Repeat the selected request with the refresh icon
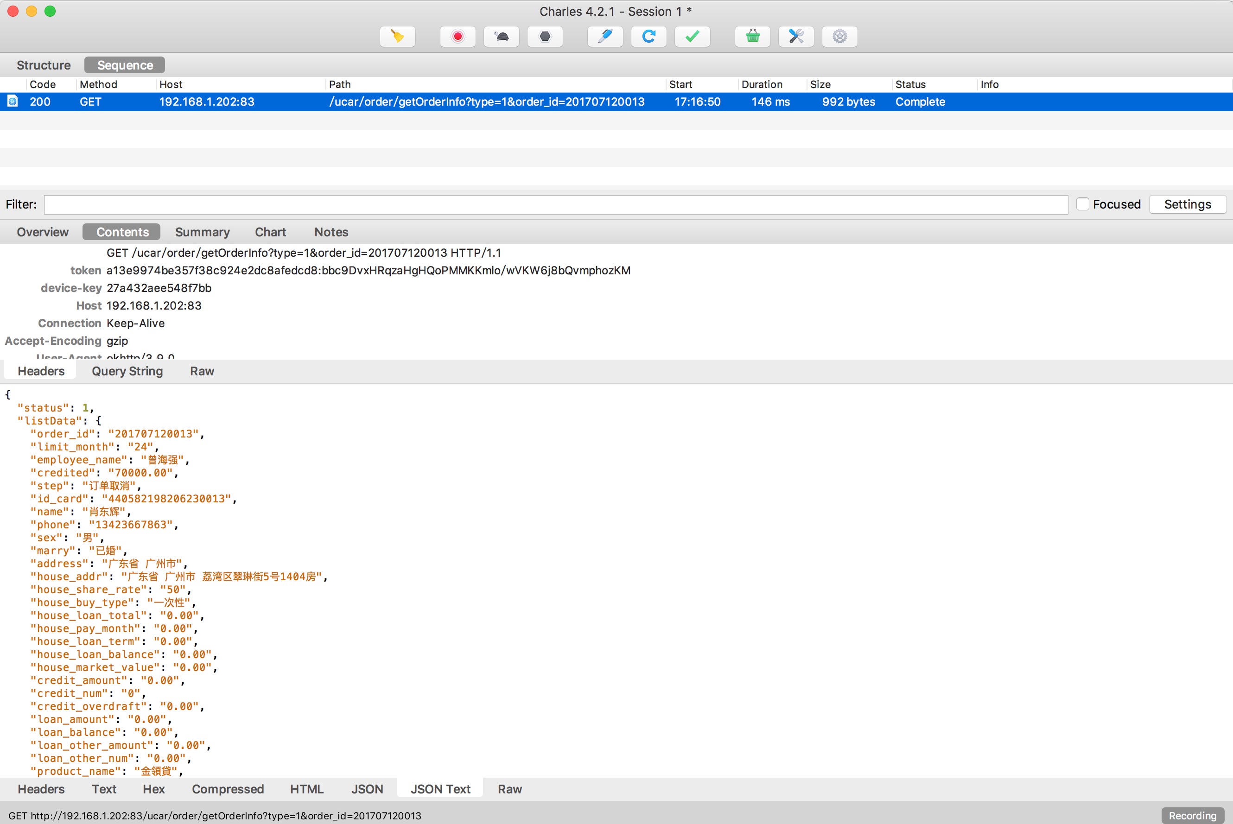The image size is (1233, 824). (649, 36)
